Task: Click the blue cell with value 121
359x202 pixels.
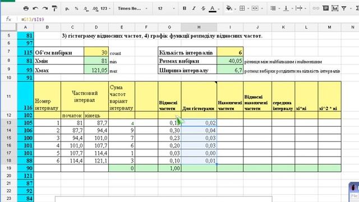Action: click(x=25, y=176)
